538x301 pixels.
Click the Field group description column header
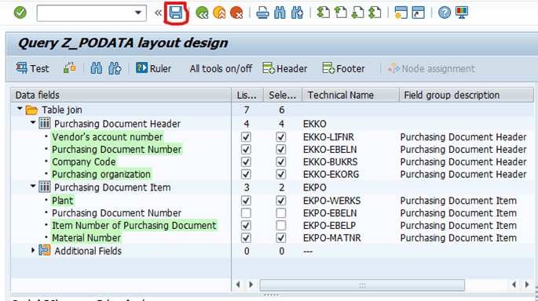[467, 95]
